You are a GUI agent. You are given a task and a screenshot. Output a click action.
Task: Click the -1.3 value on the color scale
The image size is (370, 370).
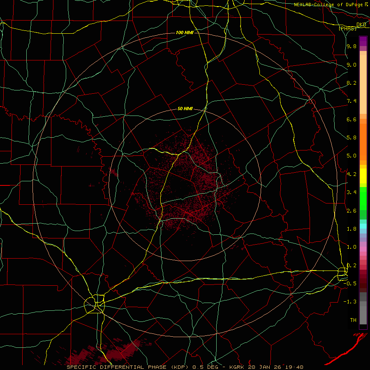pyautogui.click(x=350, y=302)
